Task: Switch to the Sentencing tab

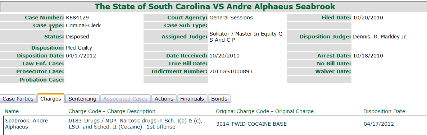Action: pyautogui.click(x=82, y=99)
